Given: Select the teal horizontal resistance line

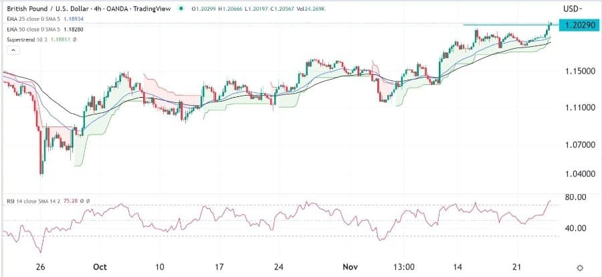Looking at the screenshot, I should (502, 25).
